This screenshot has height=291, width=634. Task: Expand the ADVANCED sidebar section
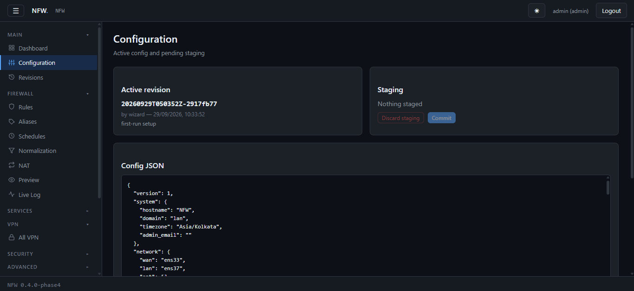coord(48,267)
